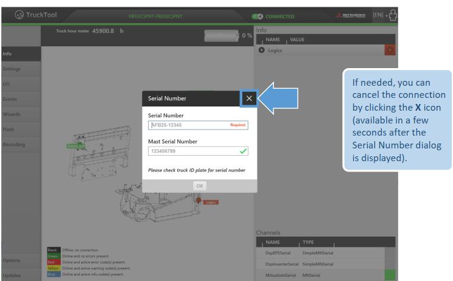Open the Wizards sidebar tab
The image size is (453, 281).
point(21,114)
